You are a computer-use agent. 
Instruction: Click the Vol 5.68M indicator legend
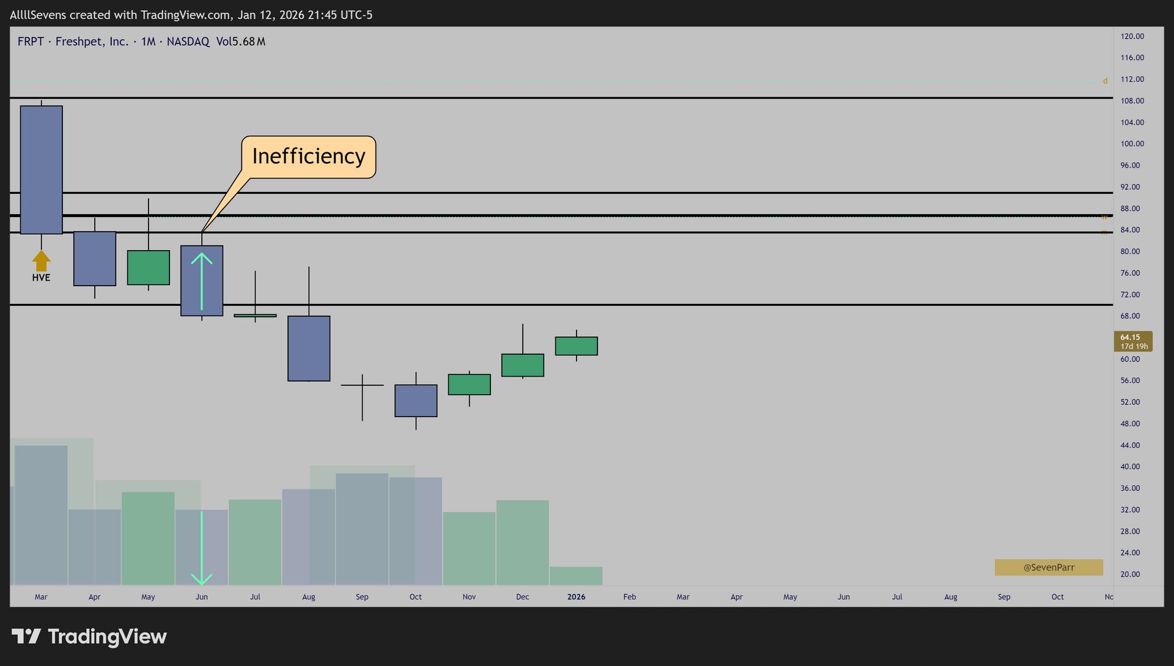coord(240,42)
